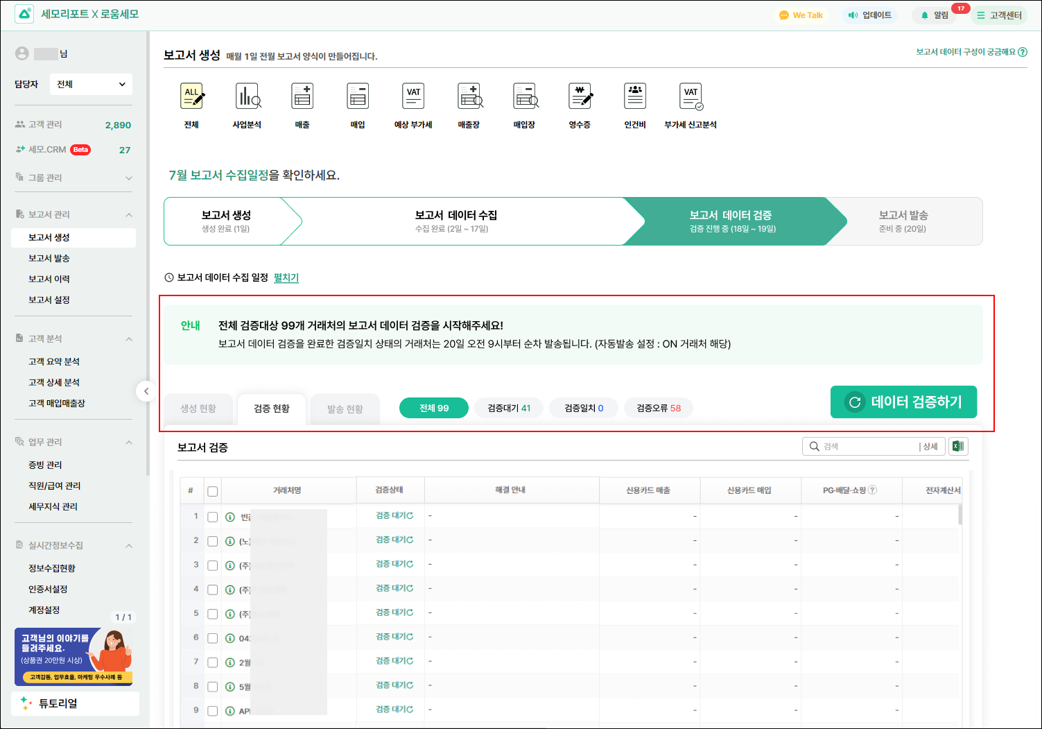The height and width of the screenshot is (729, 1042).
Task: Click the 예상 부가세 VAT icon
Action: (x=413, y=97)
